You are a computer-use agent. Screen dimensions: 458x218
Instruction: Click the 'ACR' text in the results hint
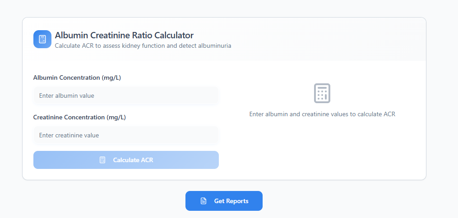click(389, 114)
